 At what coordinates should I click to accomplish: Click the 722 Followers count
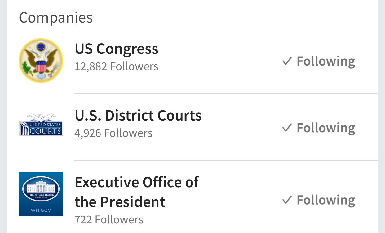point(109,220)
